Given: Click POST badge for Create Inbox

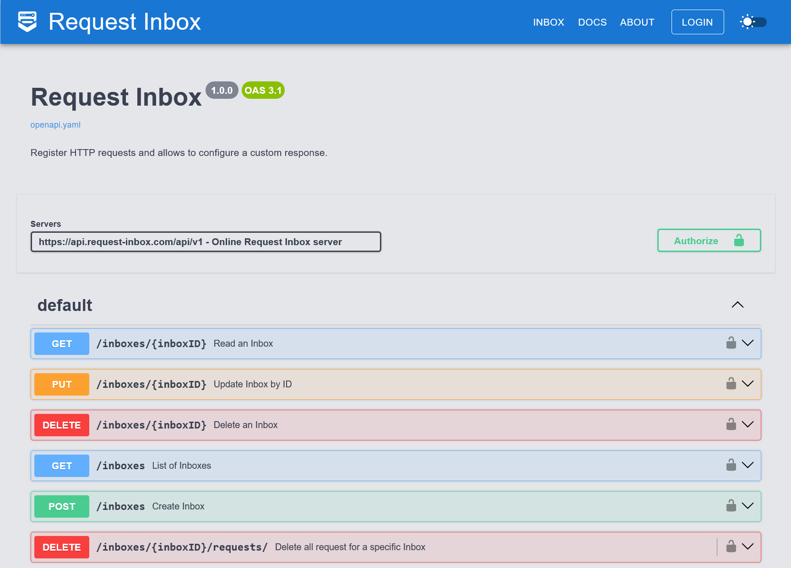Looking at the screenshot, I should [x=62, y=506].
